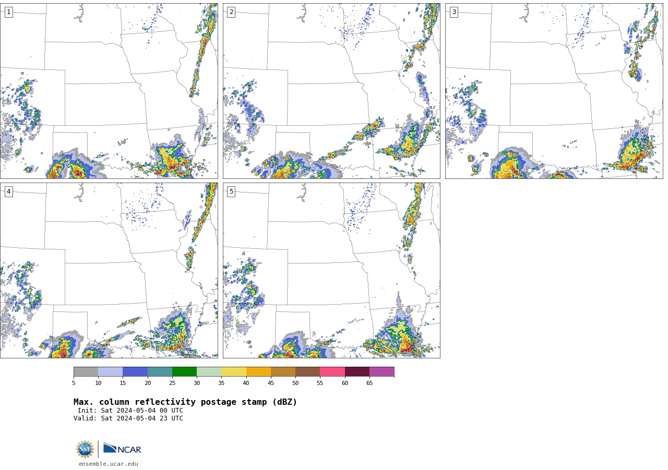Open ensemble member 4 reflectivity panel
Viewport: 668px width, 470px height.
coord(109,270)
